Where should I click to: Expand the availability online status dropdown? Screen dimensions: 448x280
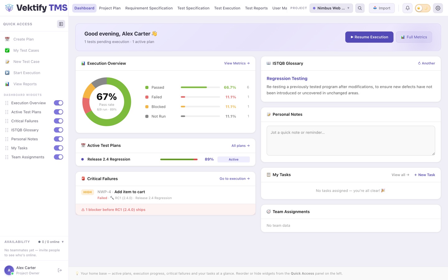click(51, 242)
